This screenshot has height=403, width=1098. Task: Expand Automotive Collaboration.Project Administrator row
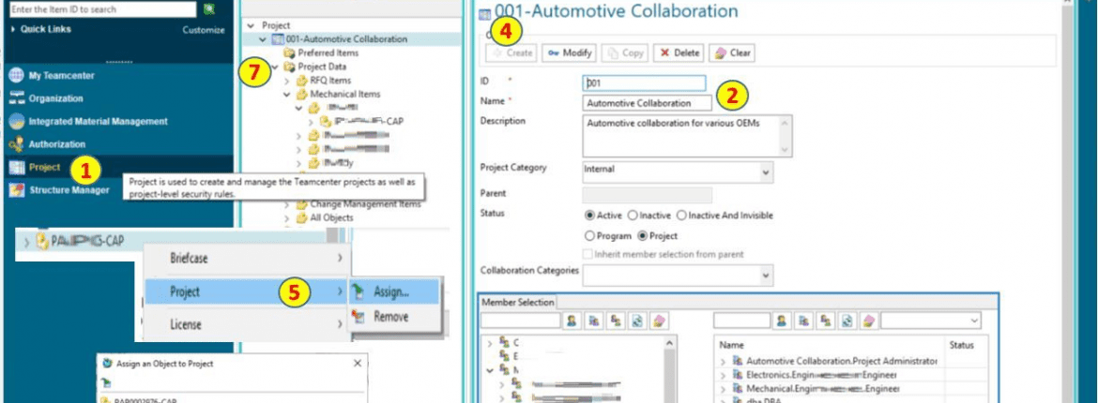(723, 362)
